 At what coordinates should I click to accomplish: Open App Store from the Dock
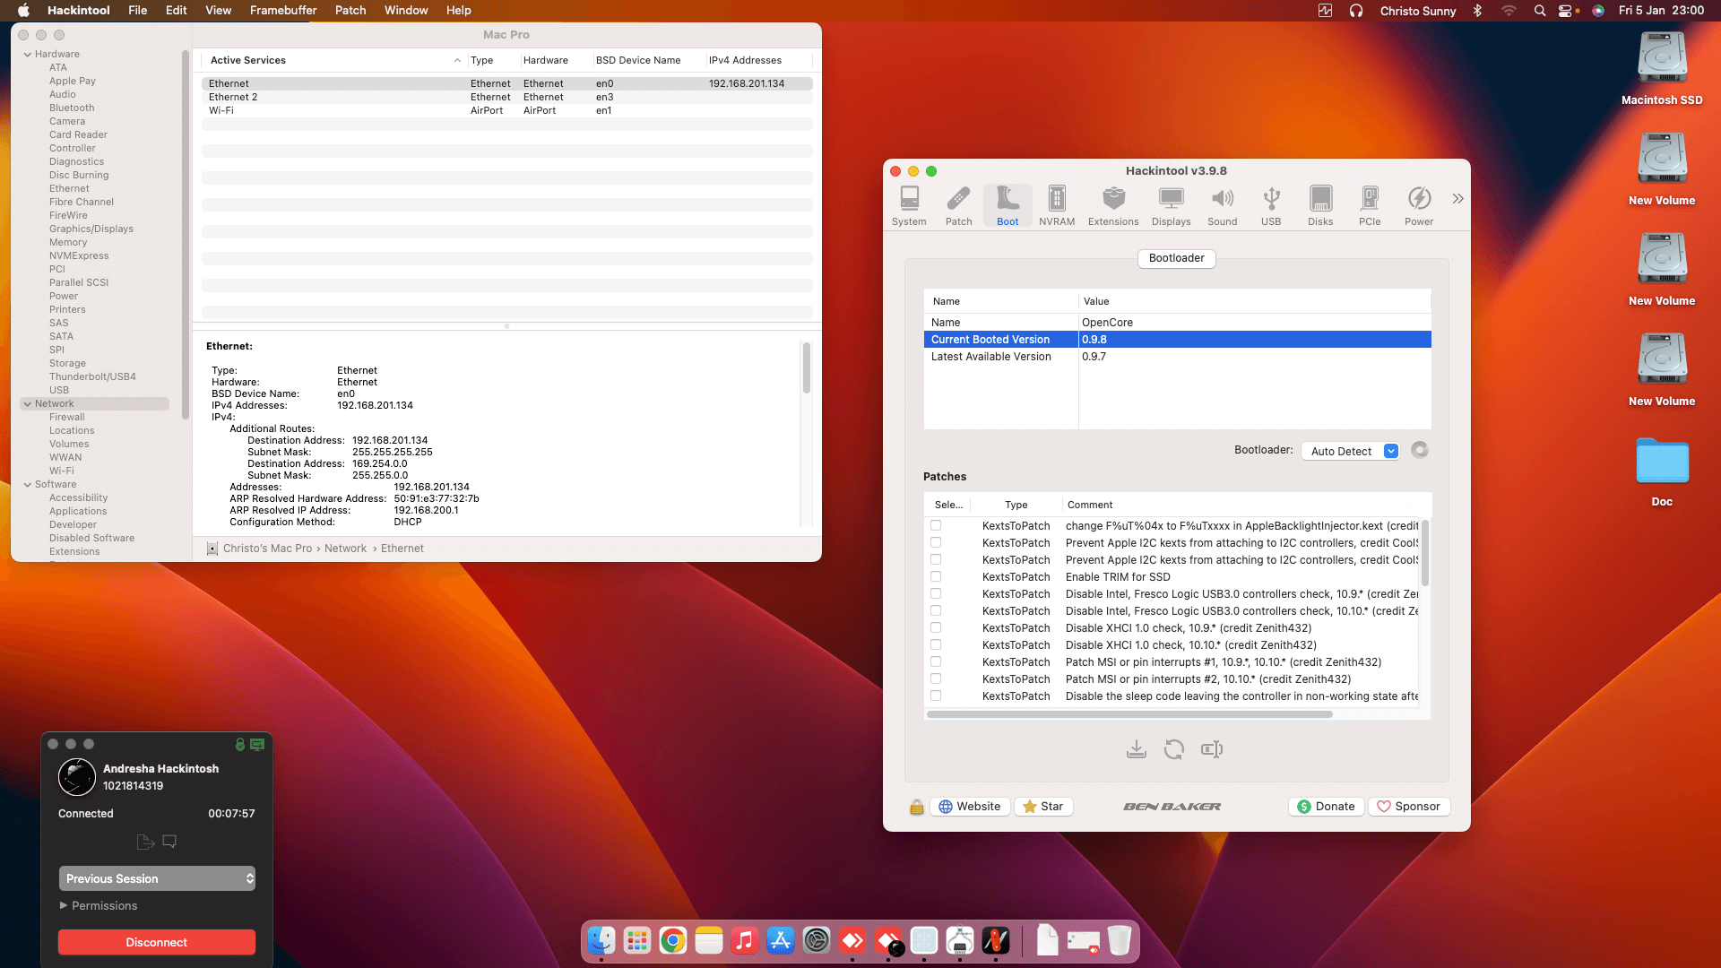click(x=781, y=940)
